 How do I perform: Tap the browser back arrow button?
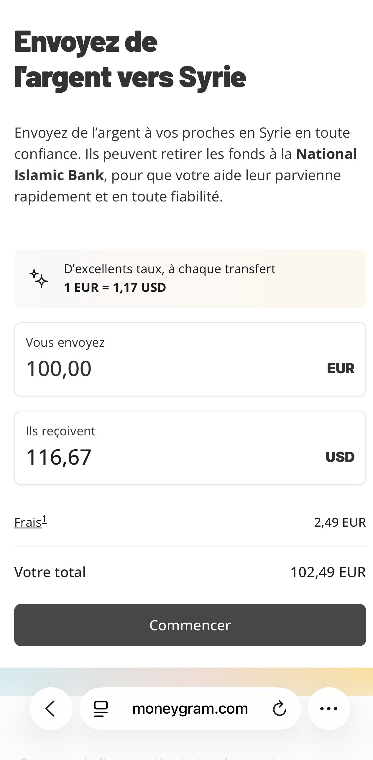pos(51,708)
